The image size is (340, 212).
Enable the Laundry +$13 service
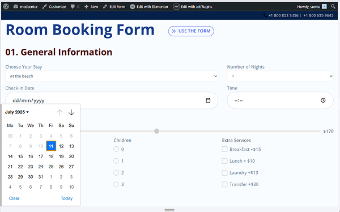(x=224, y=172)
